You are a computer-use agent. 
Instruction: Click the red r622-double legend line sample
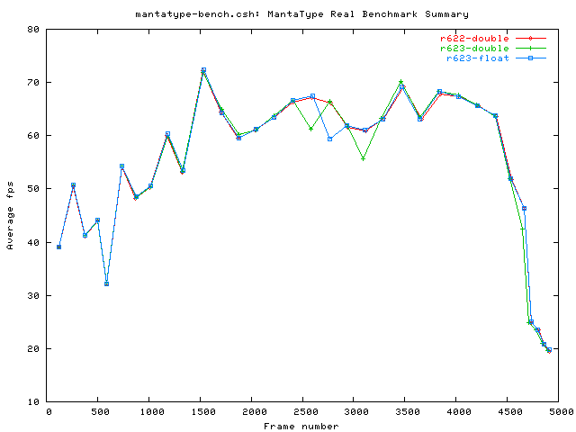pos(531,38)
